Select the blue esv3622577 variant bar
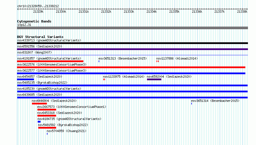 click(131, 73)
